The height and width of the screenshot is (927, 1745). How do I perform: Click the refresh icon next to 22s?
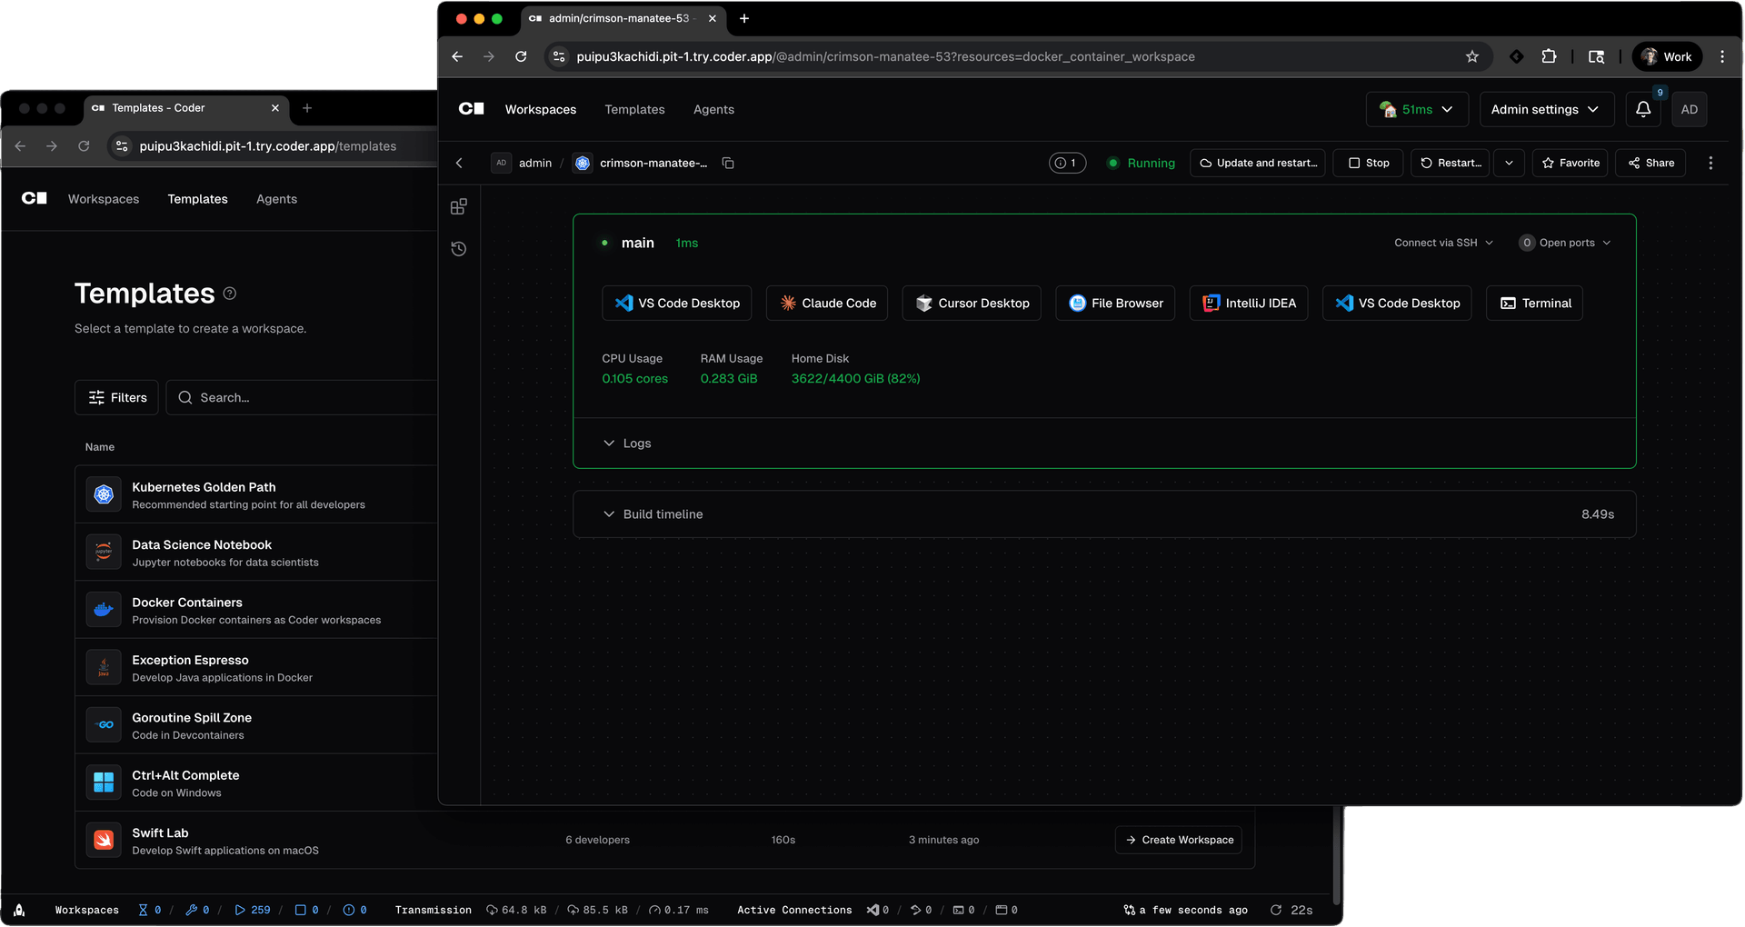click(1276, 910)
